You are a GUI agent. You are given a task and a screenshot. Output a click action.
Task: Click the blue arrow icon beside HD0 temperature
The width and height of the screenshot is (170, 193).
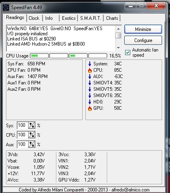(90, 102)
